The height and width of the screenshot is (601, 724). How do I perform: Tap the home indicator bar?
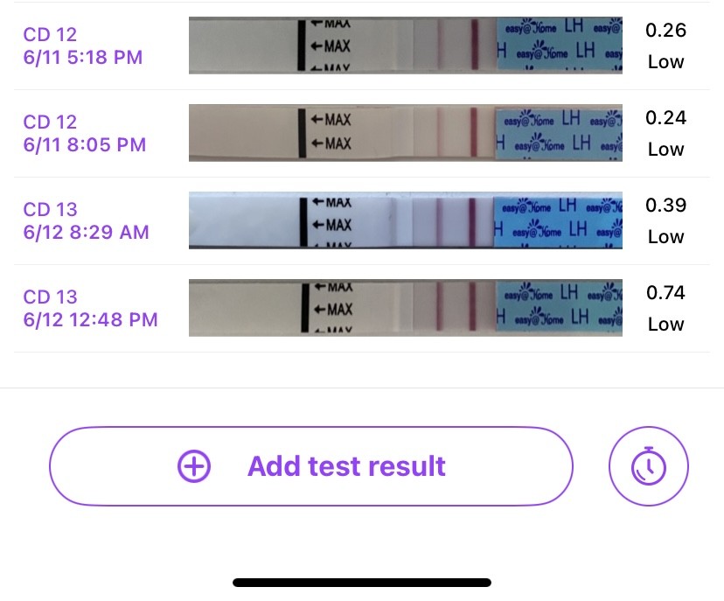pos(362,583)
